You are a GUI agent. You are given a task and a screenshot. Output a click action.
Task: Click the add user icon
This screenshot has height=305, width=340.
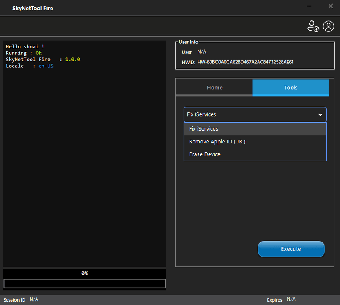click(313, 26)
